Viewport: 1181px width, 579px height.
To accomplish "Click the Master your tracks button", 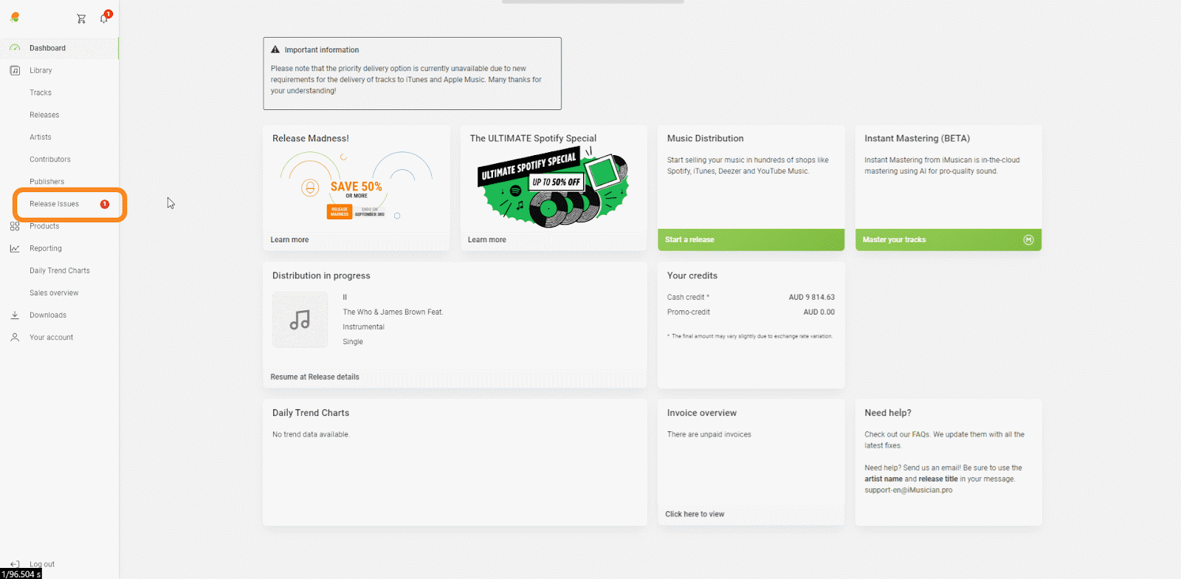I will pyautogui.click(x=948, y=239).
